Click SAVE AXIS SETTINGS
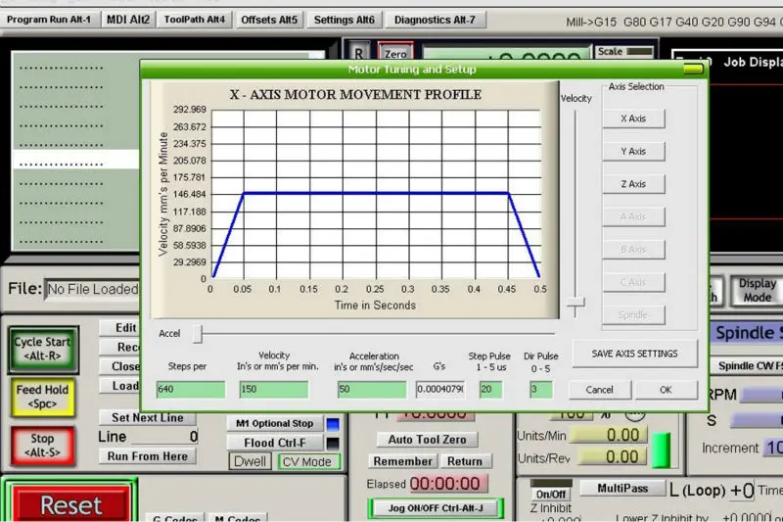 click(634, 354)
